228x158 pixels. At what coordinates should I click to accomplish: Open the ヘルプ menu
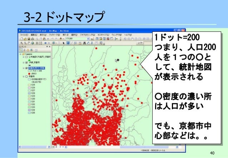pos(128,35)
